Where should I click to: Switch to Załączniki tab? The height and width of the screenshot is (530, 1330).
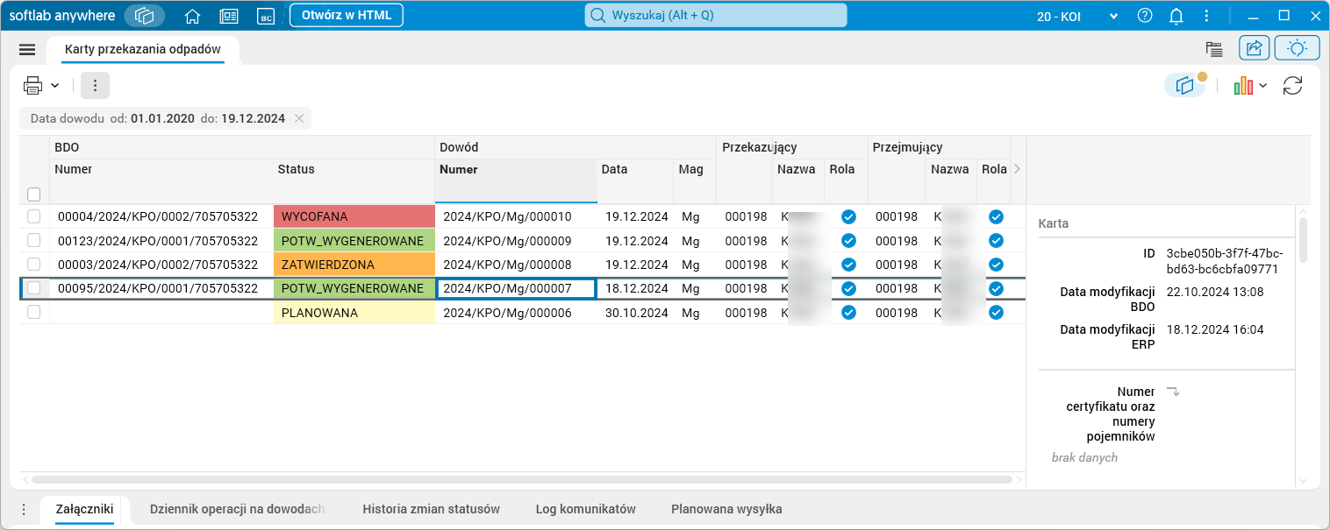coord(84,509)
